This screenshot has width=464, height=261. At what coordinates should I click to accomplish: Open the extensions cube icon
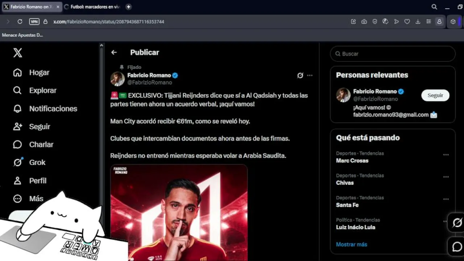[453, 21]
